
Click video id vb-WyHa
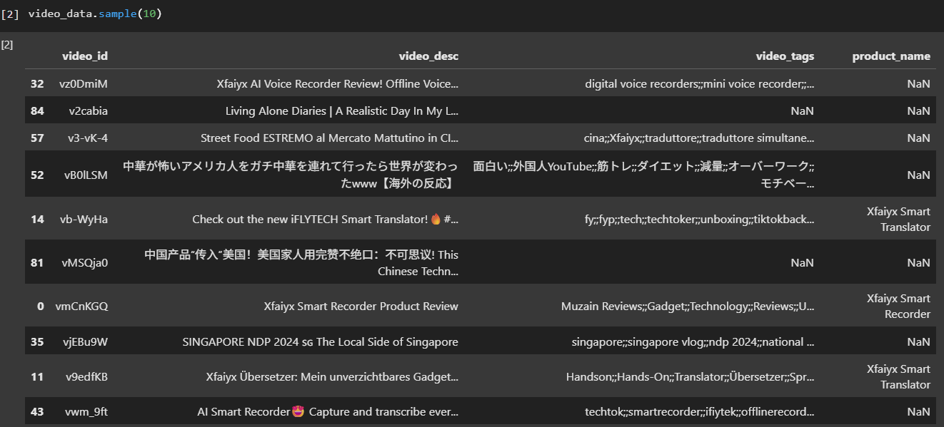tap(84, 220)
